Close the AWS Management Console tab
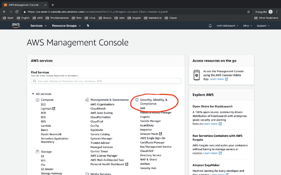Screen dimensions: 281x175 click(45, 5)
